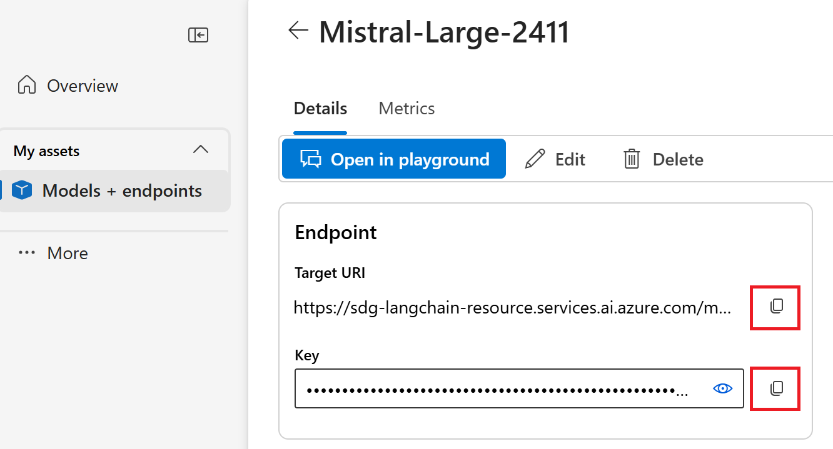Screen dimensions: 833x449
Task: Click the pencil Edit icon
Action: tap(535, 159)
